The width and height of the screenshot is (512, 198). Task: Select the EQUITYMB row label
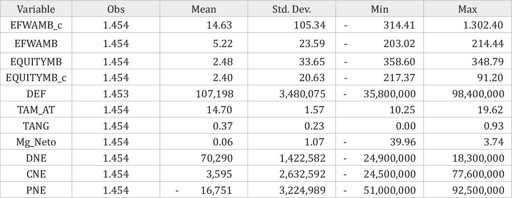(36, 62)
